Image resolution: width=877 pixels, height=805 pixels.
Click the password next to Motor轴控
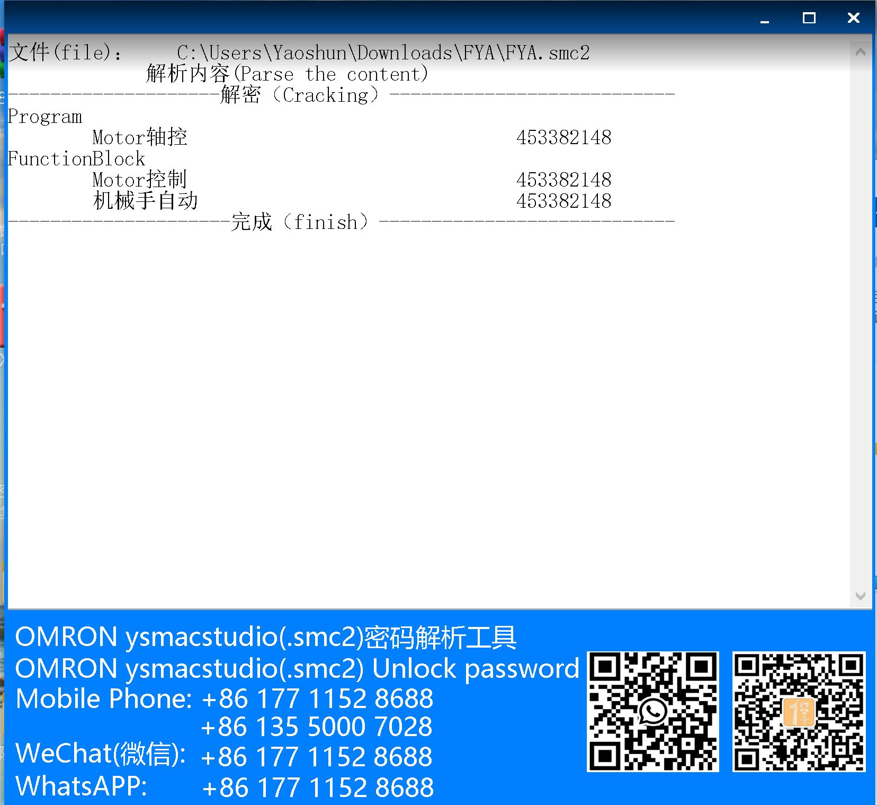click(563, 138)
